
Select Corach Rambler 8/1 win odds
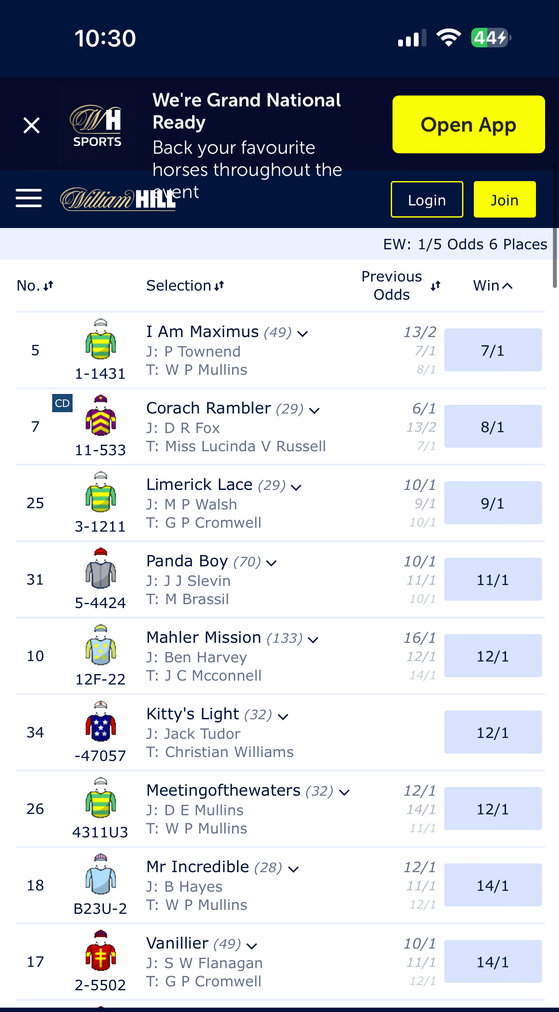point(493,427)
